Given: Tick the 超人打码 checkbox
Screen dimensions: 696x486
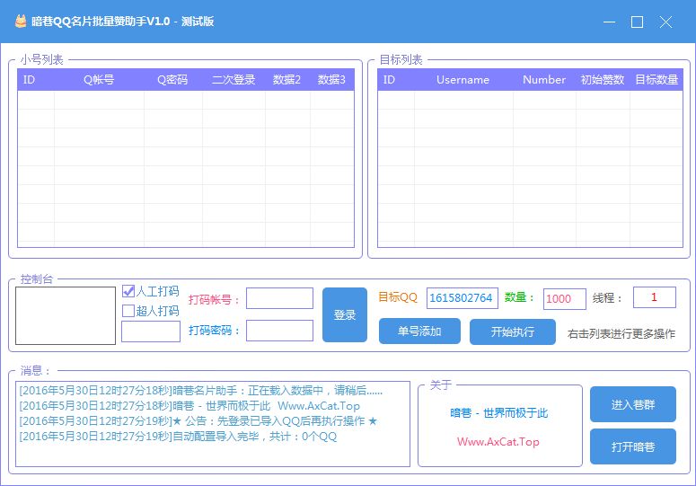Looking at the screenshot, I should [x=128, y=311].
